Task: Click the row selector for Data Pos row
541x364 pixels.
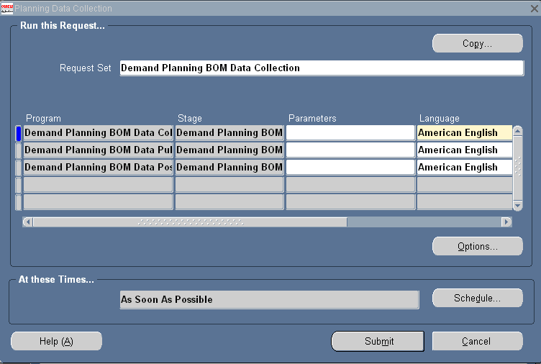Action: (x=19, y=168)
